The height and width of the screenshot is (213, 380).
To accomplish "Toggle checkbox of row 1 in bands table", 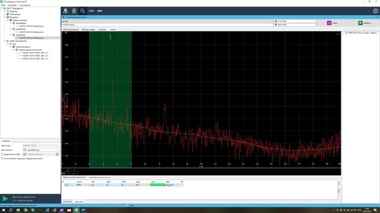I will [66, 185].
